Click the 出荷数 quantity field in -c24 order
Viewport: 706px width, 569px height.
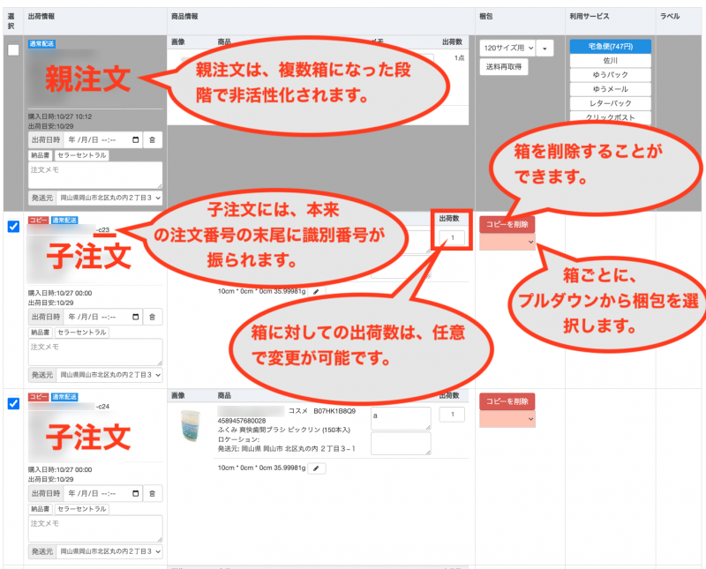click(x=451, y=415)
